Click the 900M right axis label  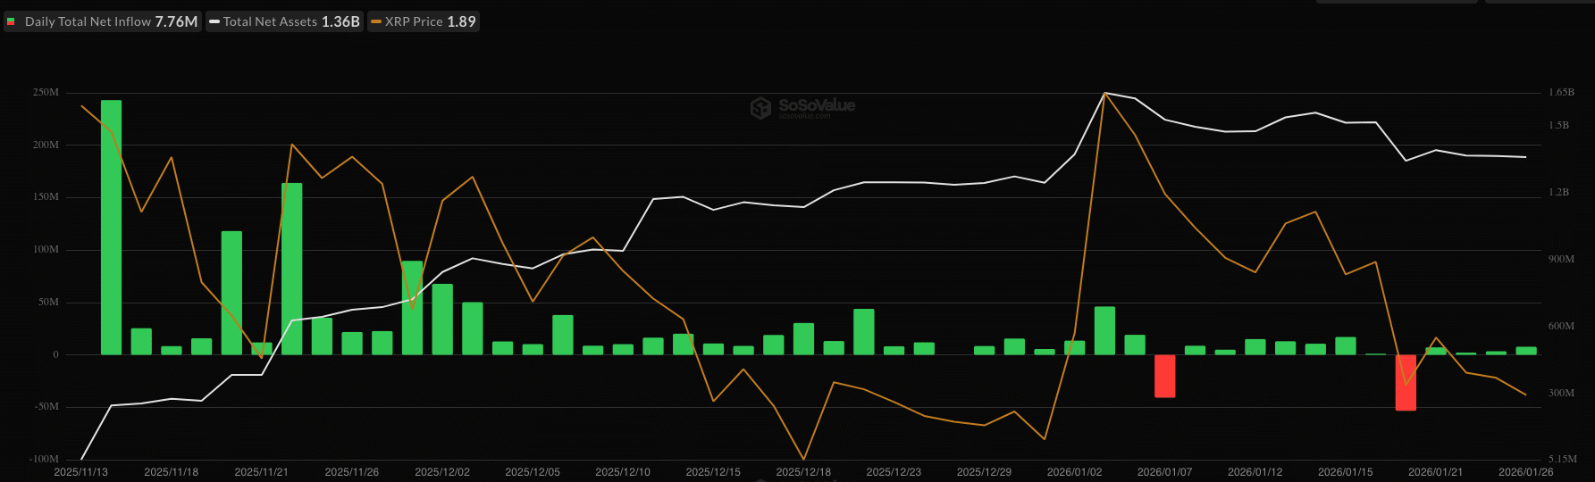click(1561, 260)
